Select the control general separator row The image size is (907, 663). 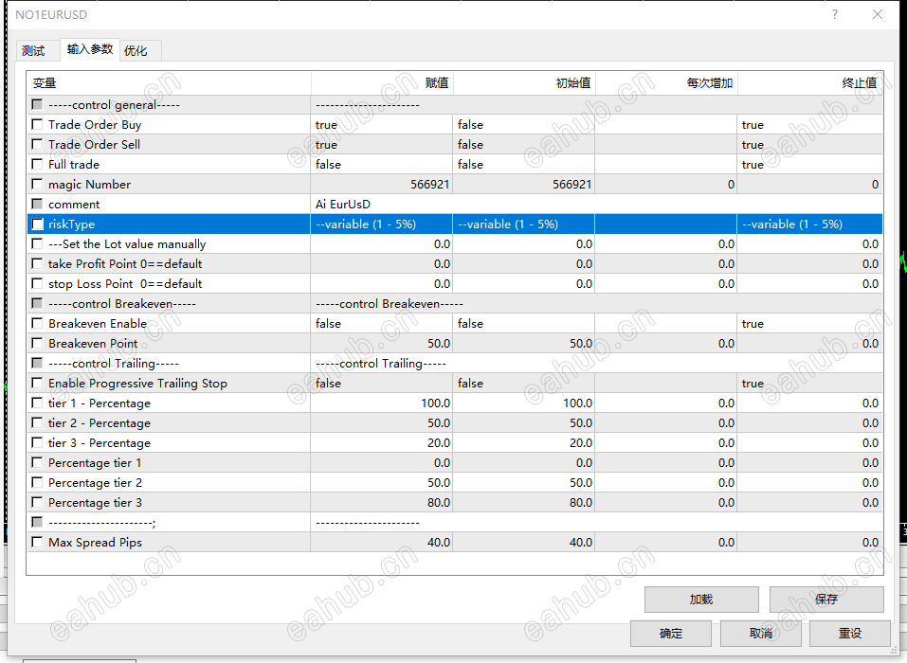coord(455,104)
